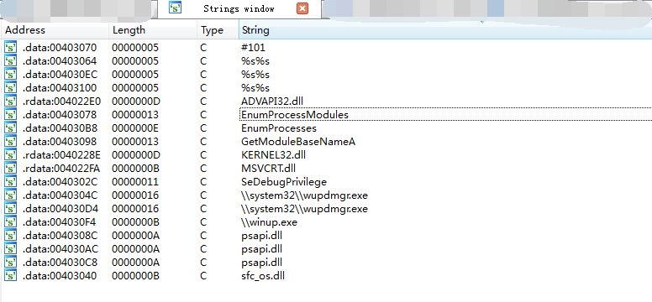Click the string icon beside #101 row
The image size is (652, 302).
tap(10, 47)
